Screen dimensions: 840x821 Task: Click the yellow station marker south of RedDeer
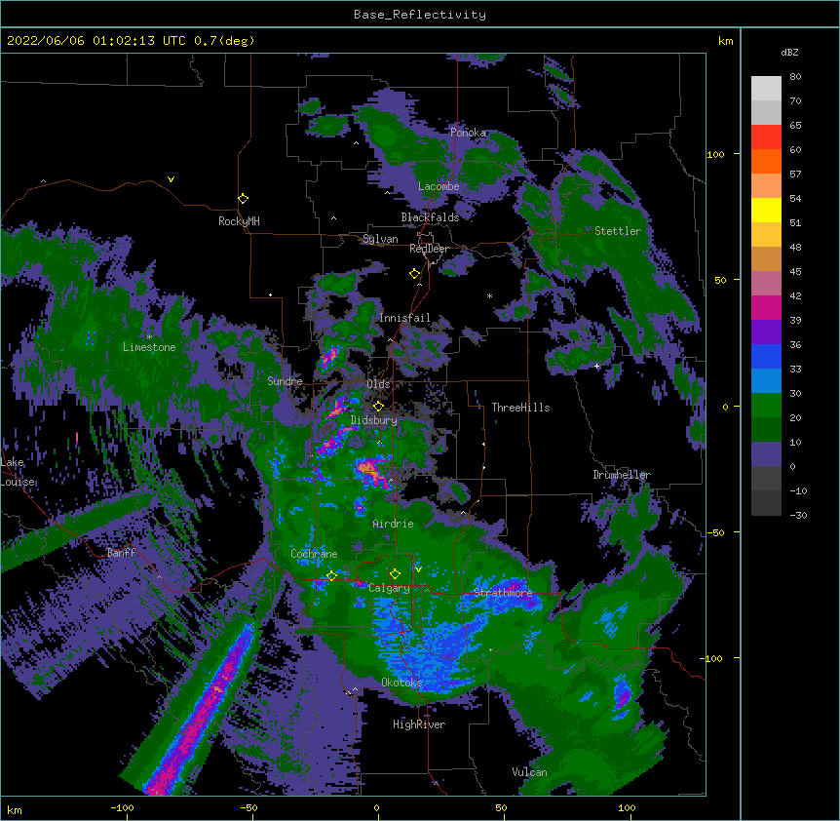point(414,274)
